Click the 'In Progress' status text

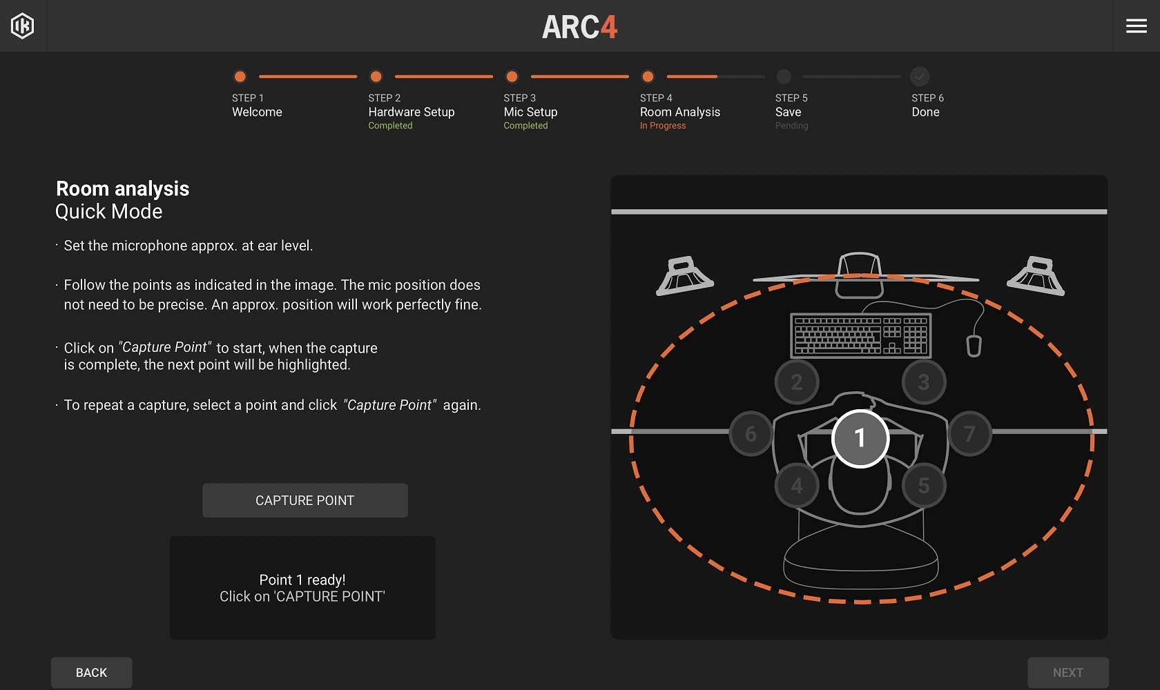pos(663,126)
